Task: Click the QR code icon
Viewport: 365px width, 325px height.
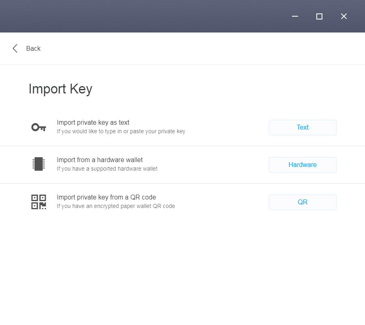Action: click(x=39, y=202)
